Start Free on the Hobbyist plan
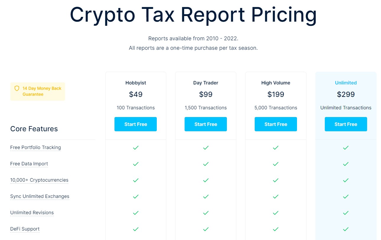 coord(135,124)
